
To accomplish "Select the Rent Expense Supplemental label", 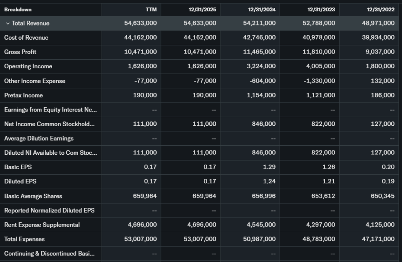I will 42,225.
